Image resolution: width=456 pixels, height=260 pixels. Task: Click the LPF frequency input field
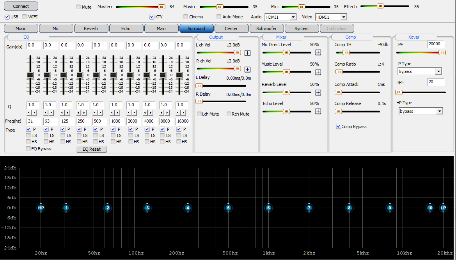pyautogui.click(x=436, y=44)
